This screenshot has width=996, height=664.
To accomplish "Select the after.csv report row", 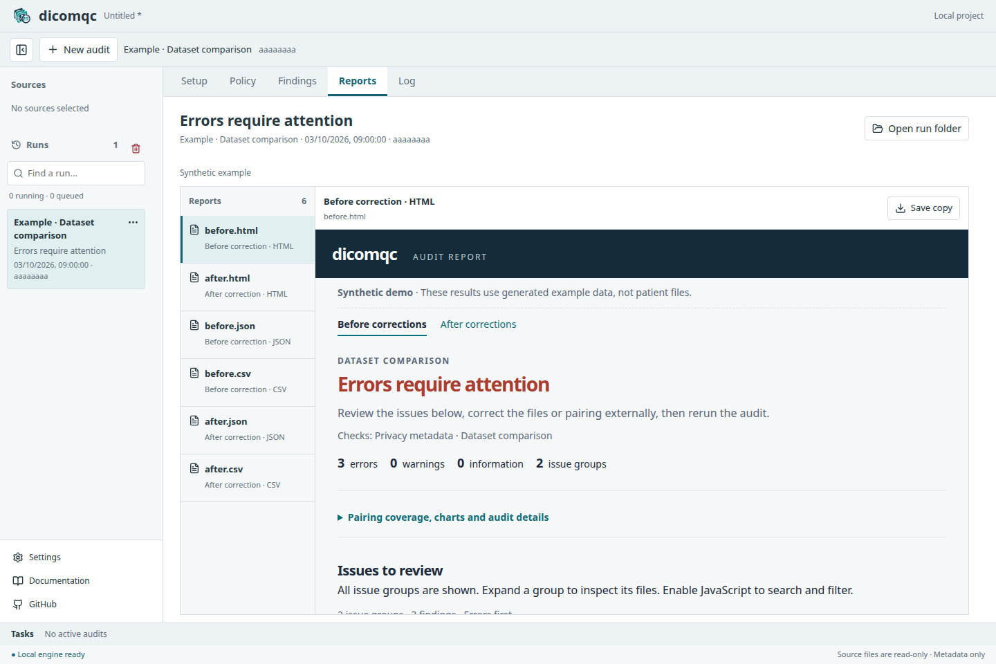I will [248, 478].
